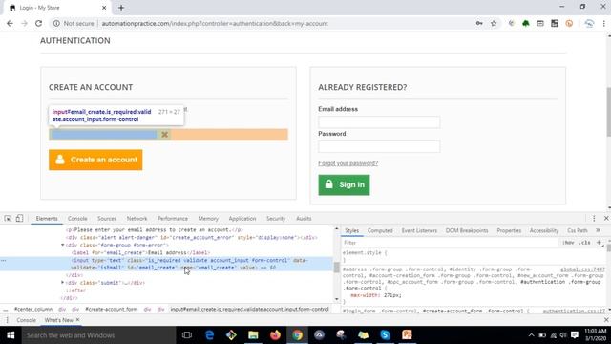Open Firefox from taskbar

275,335
